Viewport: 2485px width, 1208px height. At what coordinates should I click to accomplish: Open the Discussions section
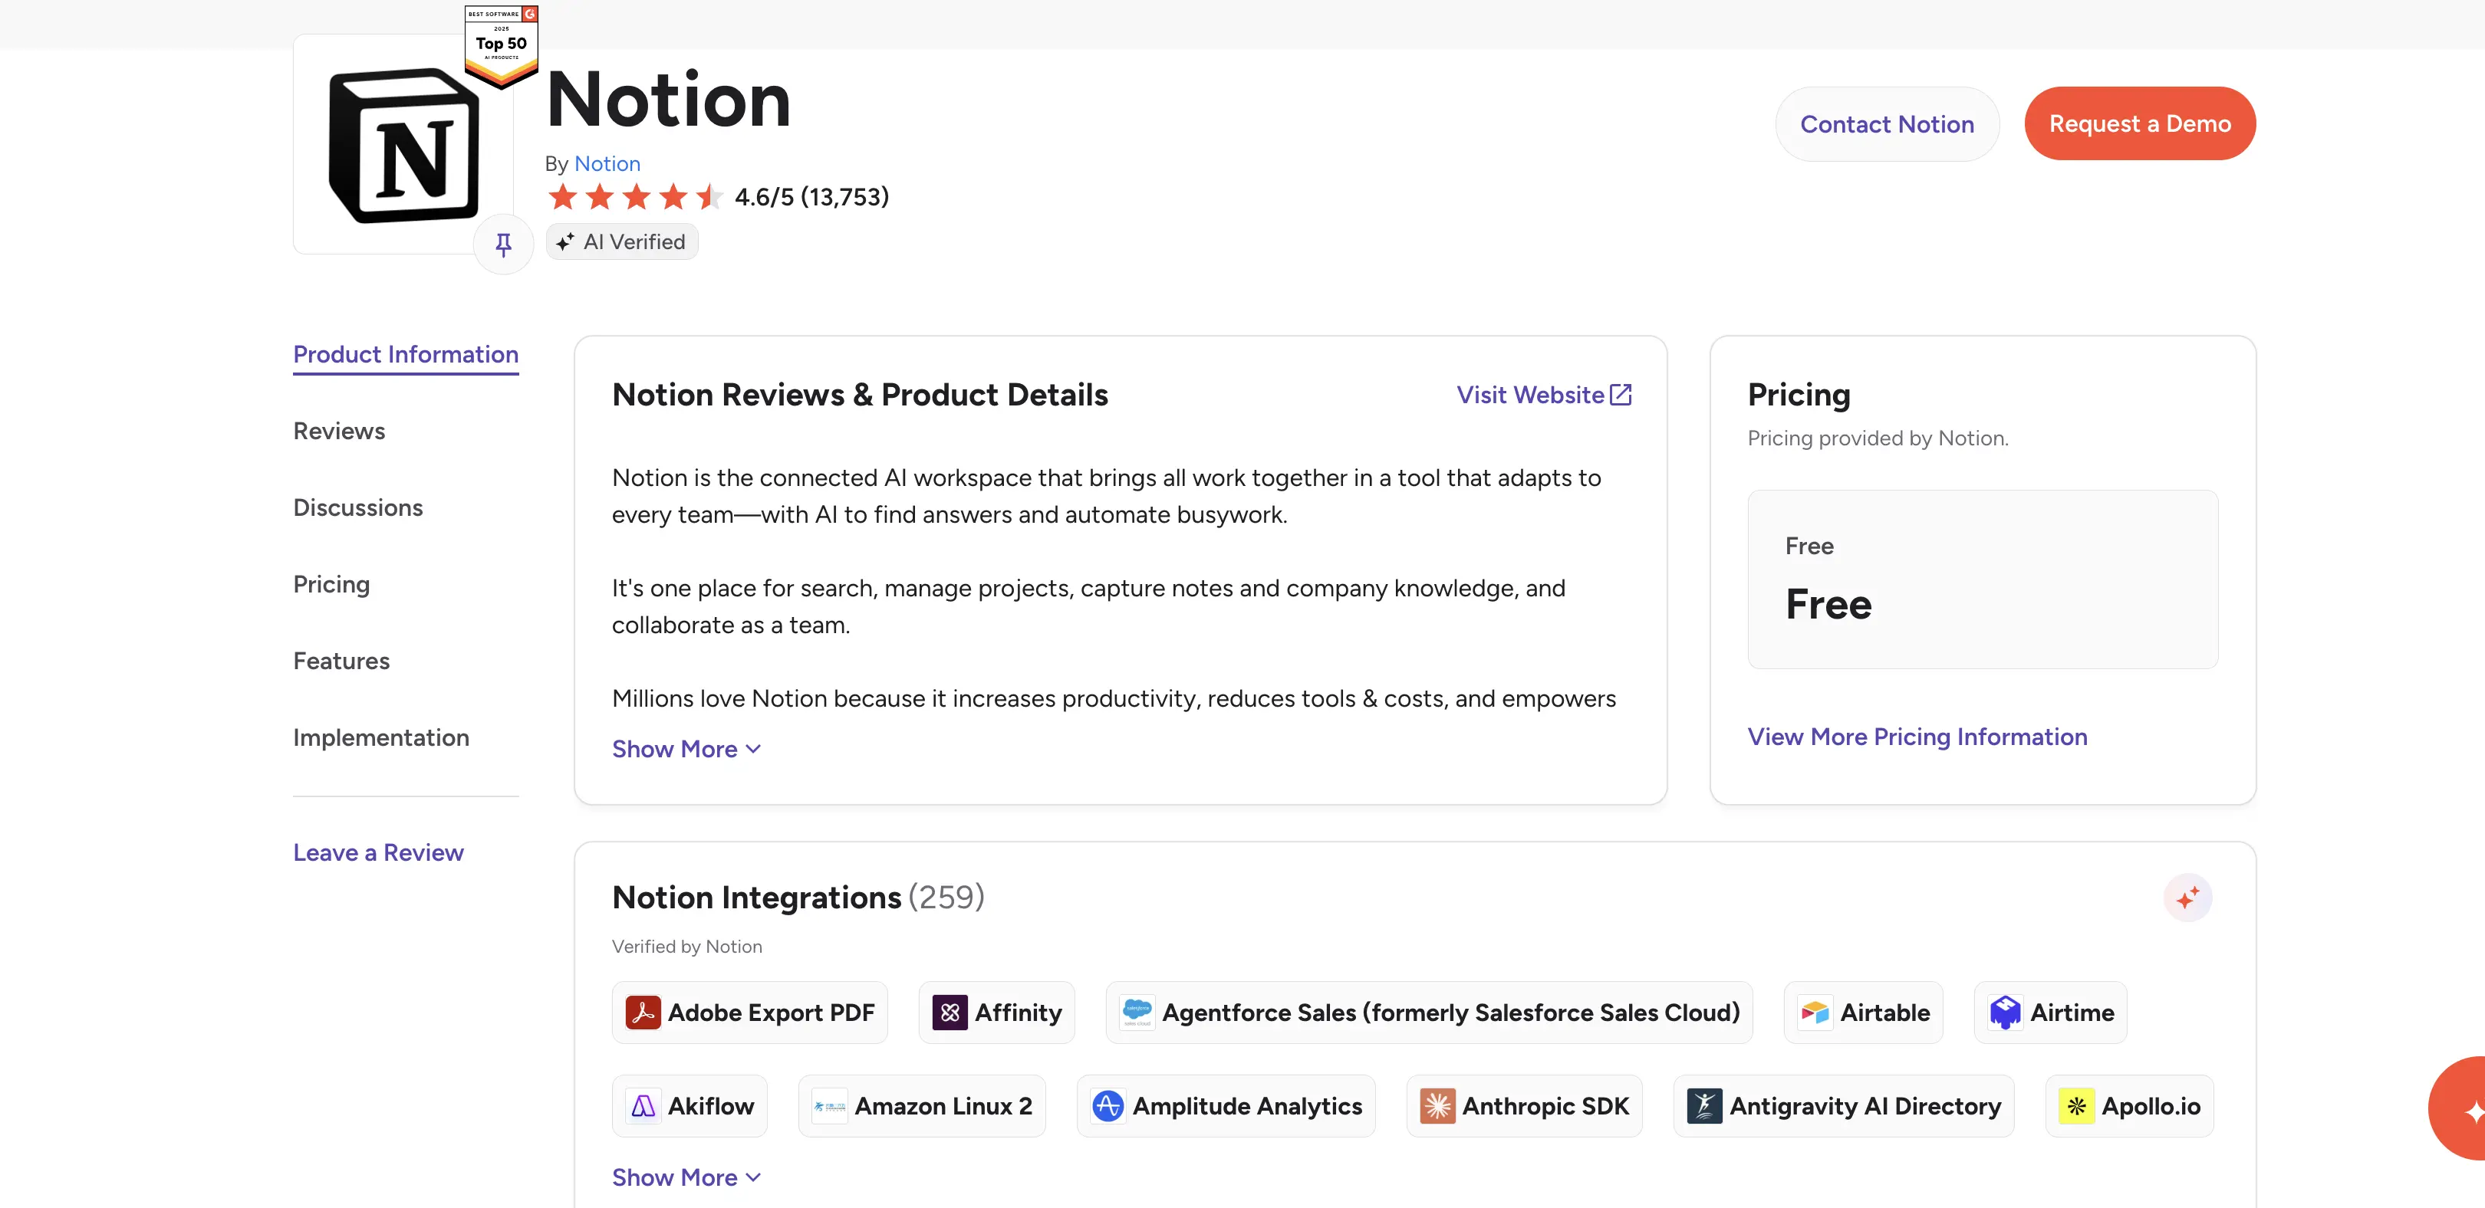point(358,507)
